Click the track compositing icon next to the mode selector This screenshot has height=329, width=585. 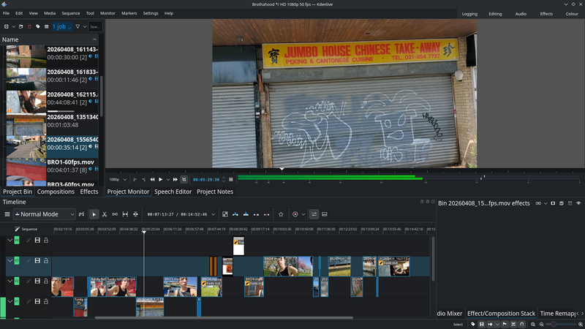pyautogui.click(x=82, y=214)
